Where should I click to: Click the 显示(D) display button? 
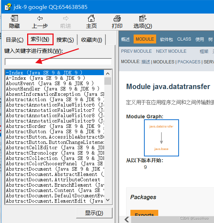[94, 213]
